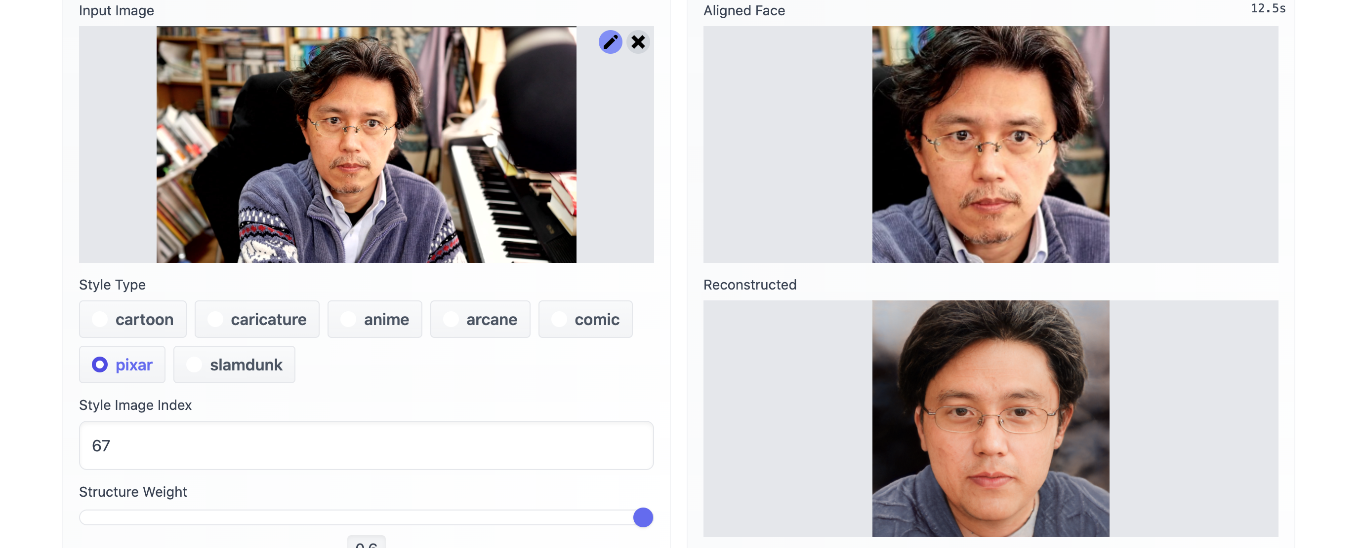This screenshot has height=548, width=1361.
Task: Click the "Aligned Face" label
Action: [x=744, y=10]
